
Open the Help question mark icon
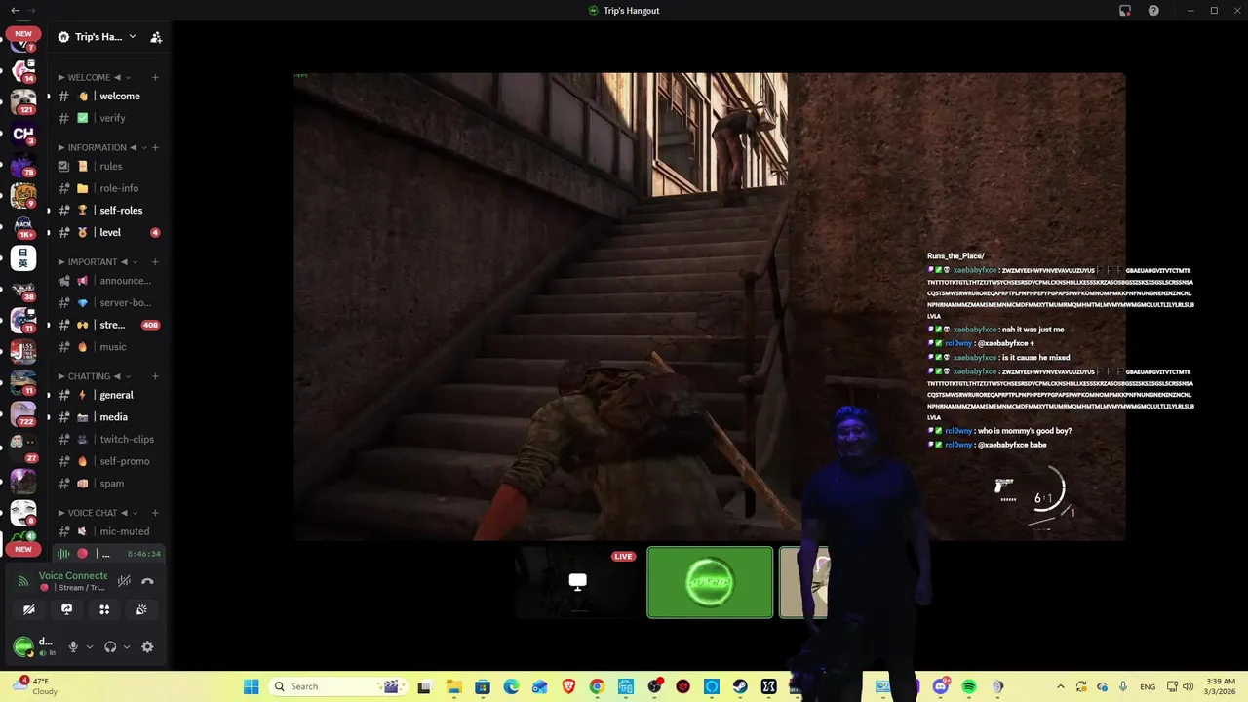coord(1154,10)
